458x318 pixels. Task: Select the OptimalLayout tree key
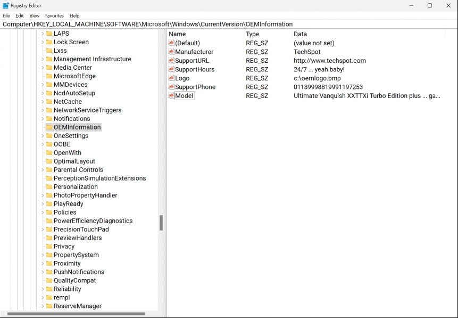(x=74, y=161)
